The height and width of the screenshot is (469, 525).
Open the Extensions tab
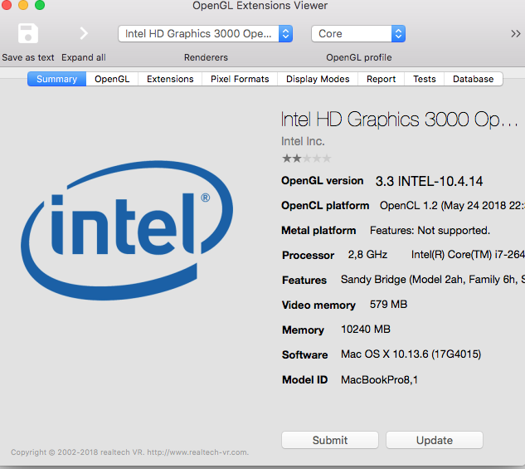[x=170, y=79]
